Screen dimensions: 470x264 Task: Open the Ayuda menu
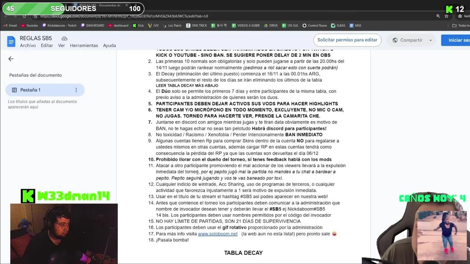click(109, 45)
